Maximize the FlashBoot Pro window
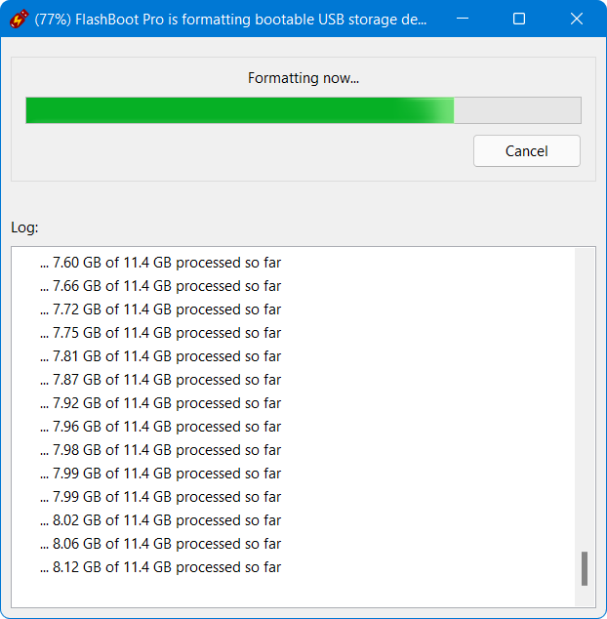The width and height of the screenshot is (607, 619). (519, 19)
